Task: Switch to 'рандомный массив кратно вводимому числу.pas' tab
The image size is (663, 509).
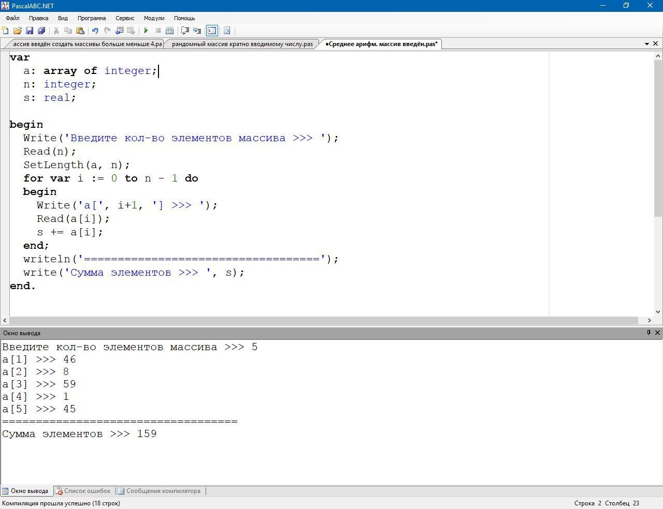Action: point(242,44)
